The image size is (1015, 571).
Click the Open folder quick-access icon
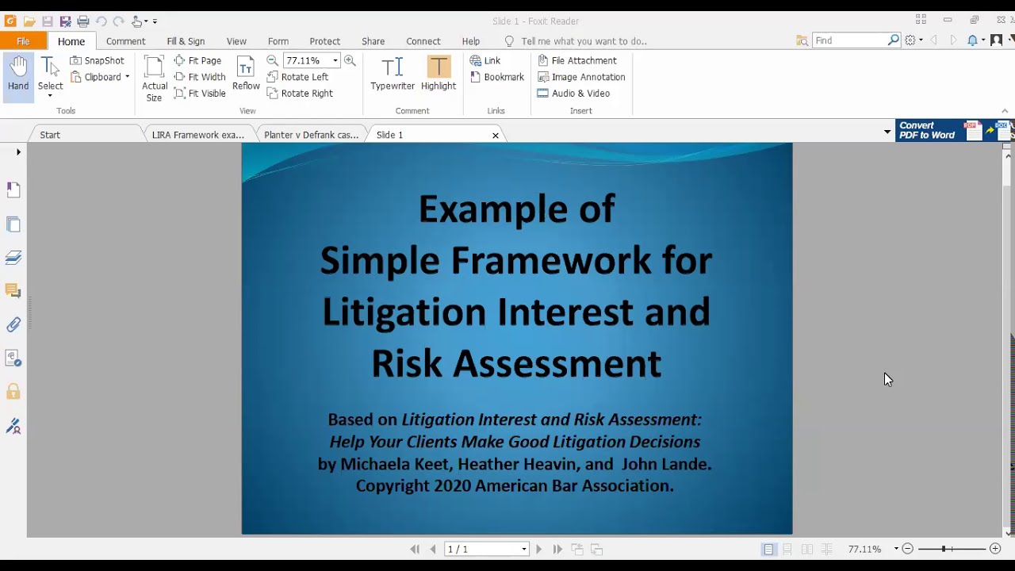(x=29, y=21)
